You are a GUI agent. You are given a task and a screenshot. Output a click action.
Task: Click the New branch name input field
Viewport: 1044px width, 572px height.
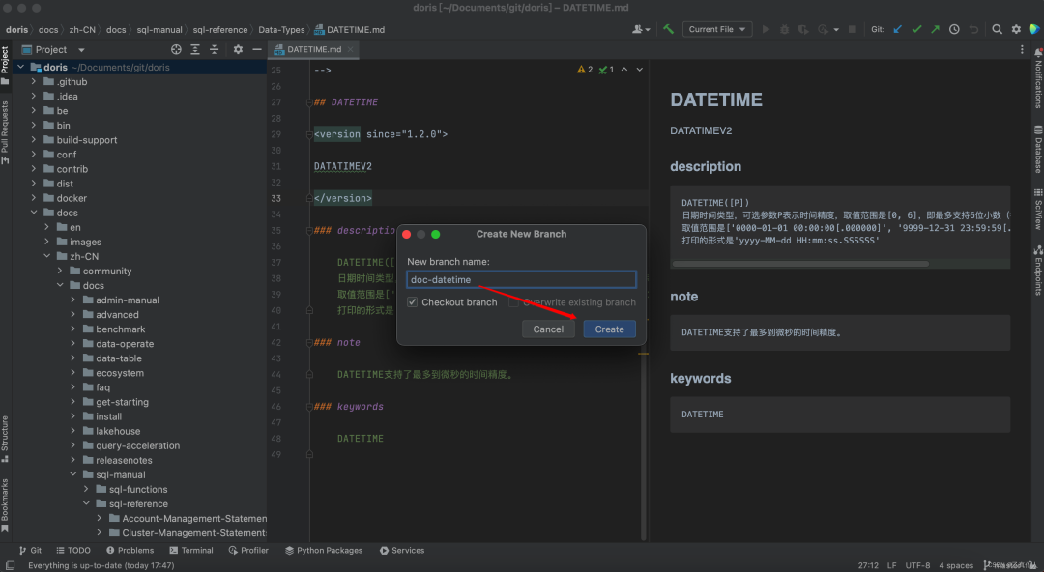(x=521, y=280)
